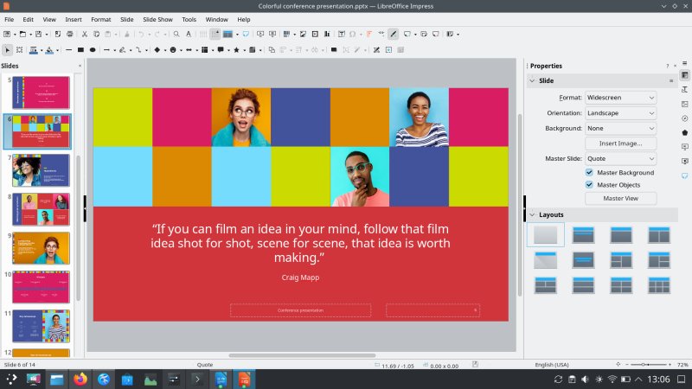Select slide 7 thumbnail in Slides panel
Screen dimensions: 692x389
click(x=41, y=170)
